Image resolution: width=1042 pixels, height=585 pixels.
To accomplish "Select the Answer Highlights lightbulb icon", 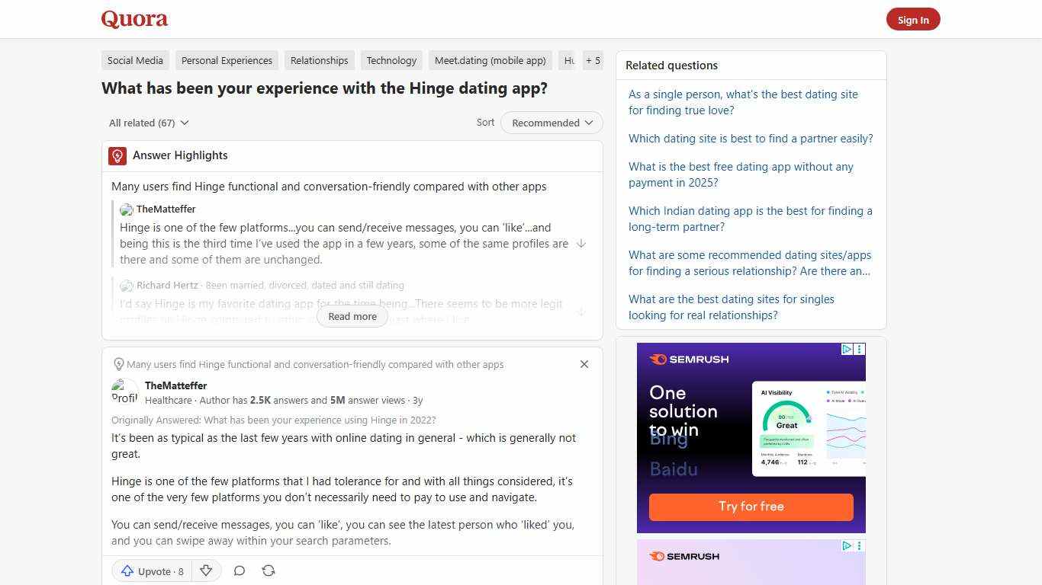I will coord(117,155).
